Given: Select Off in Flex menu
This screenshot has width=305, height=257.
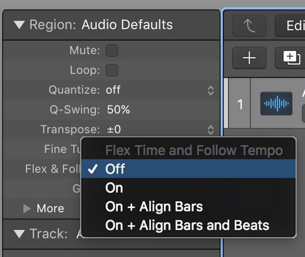Looking at the screenshot, I should coord(115,169).
